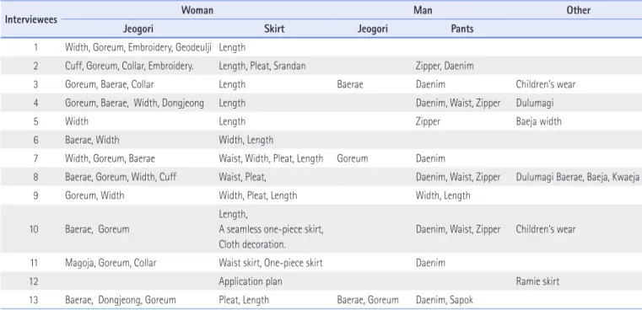The image size is (642, 310).
Task: Click 'Dulumagi' in row 4
Action: (535, 103)
